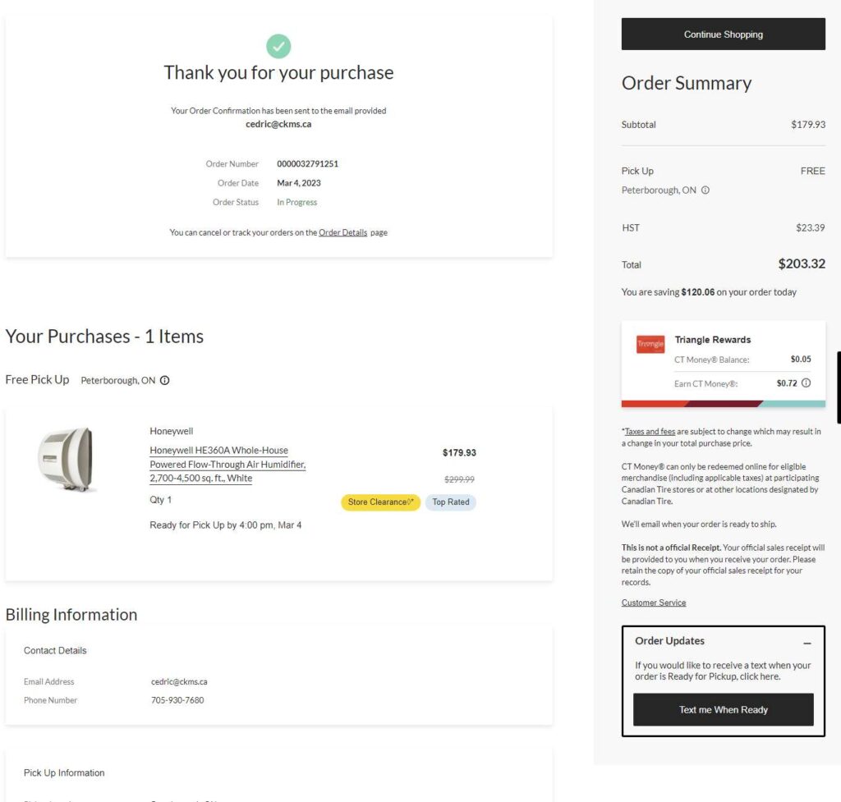This screenshot has width=841, height=802.
Task: Open the Taxes and fees link
Action: (x=649, y=431)
